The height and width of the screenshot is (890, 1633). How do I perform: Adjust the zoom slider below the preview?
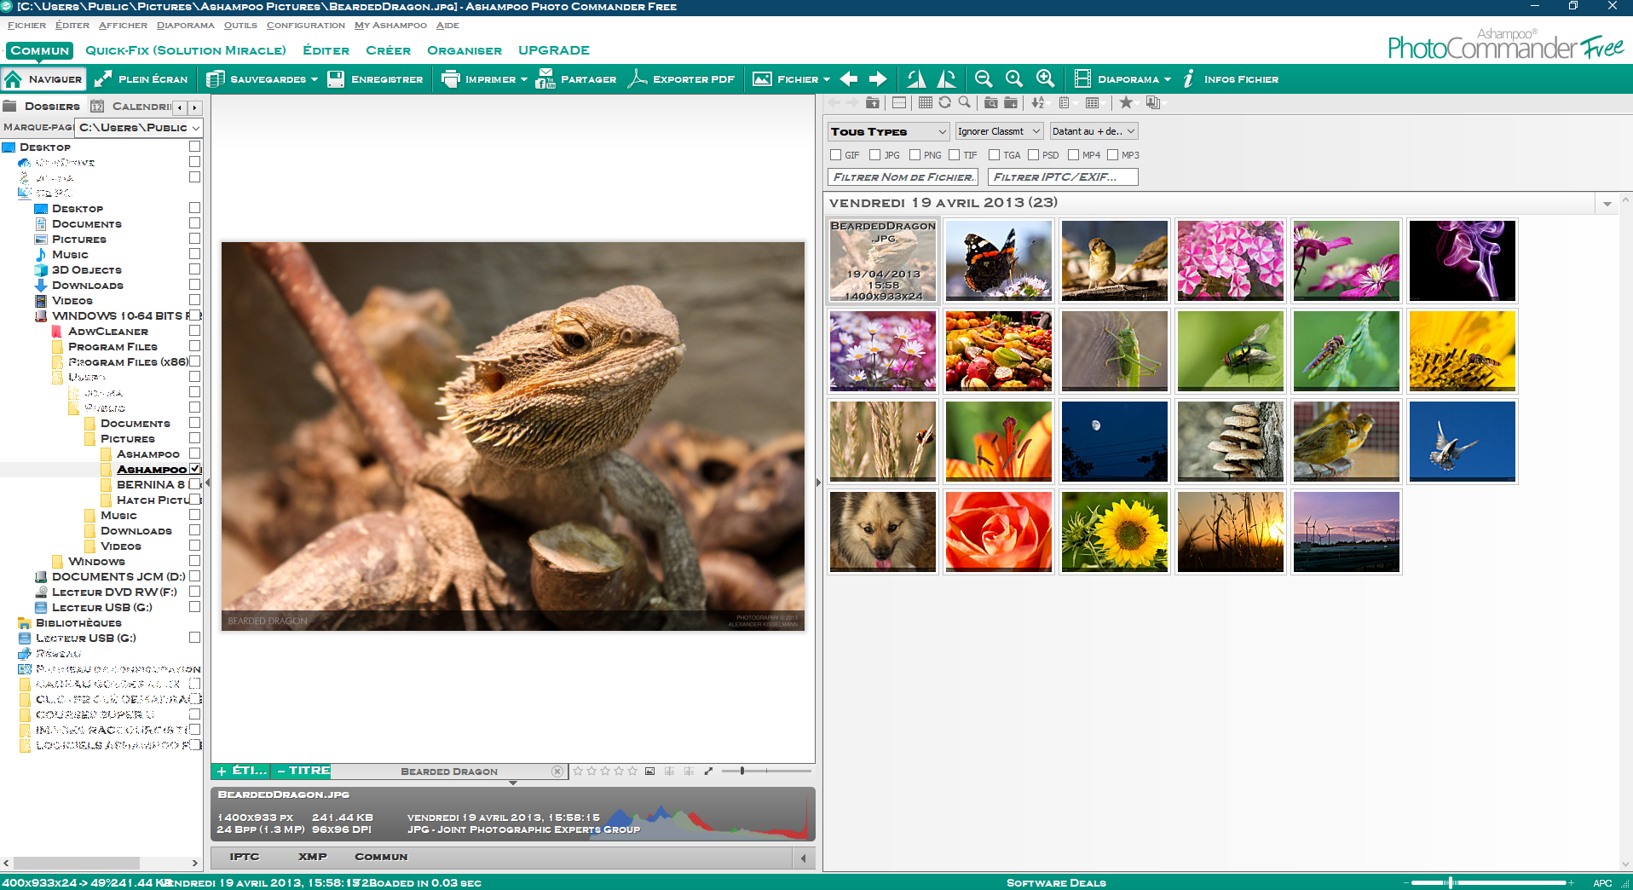point(742,772)
